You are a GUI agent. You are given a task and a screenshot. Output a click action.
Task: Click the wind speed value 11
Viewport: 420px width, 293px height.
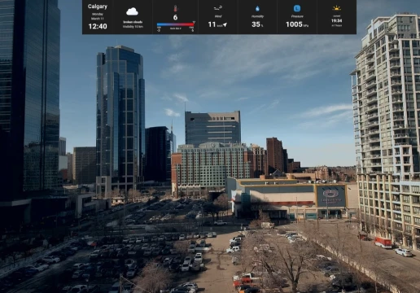point(212,24)
